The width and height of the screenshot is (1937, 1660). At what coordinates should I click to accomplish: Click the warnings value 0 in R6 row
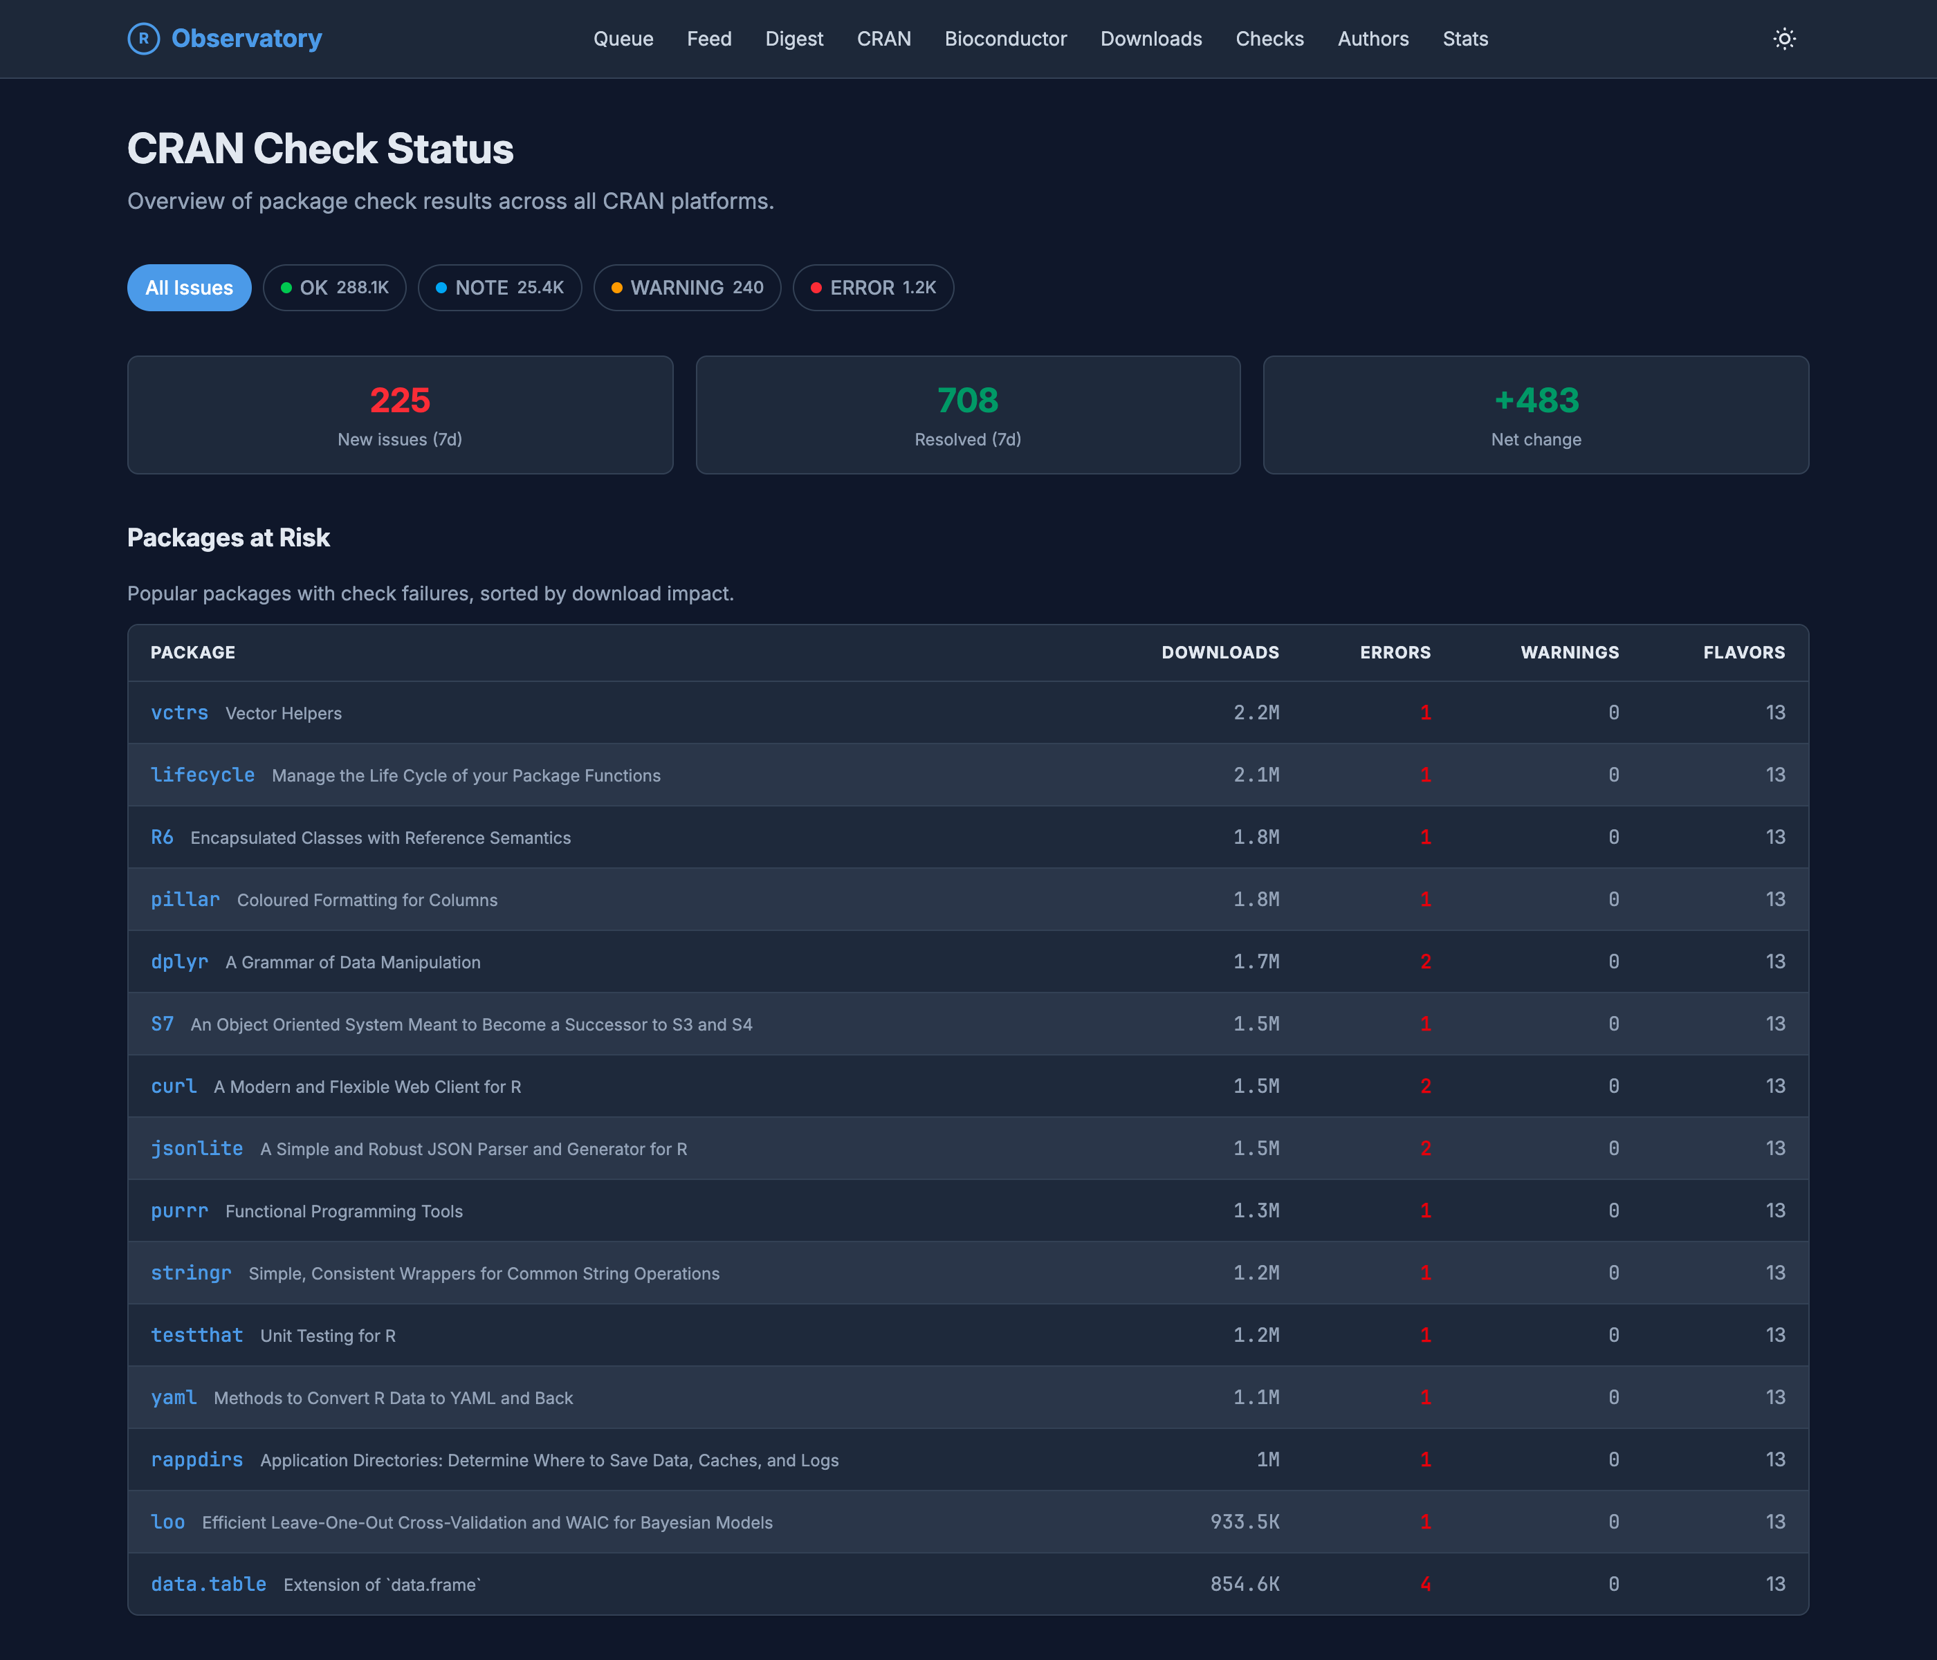click(x=1613, y=836)
